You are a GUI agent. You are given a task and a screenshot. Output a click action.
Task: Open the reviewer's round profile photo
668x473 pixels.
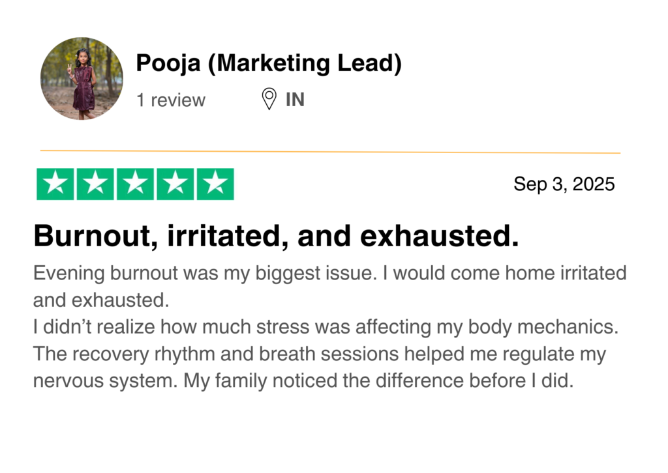[x=82, y=78]
